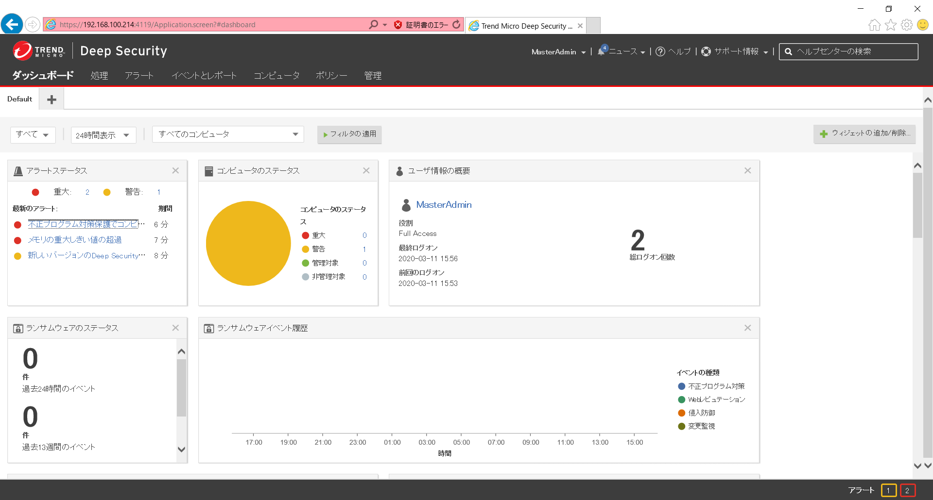The height and width of the screenshot is (500, 933).
Task: Open the すべてのコンピュータ dropdown
Action: tap(227, 134)
